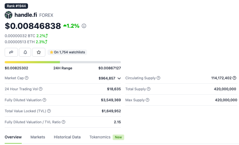239x145 pixels.
Task: Open Max Supply help icon
Action: click(148, 100)
